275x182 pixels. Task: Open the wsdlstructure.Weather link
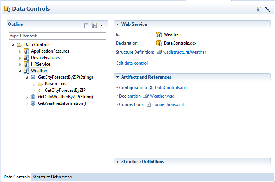[185, 52]
